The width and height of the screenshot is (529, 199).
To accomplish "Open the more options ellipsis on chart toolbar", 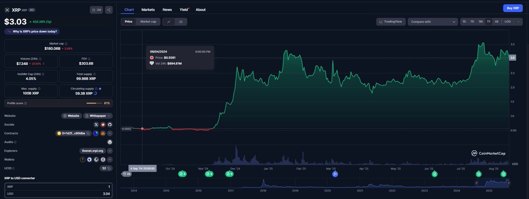I will point(518,21).
